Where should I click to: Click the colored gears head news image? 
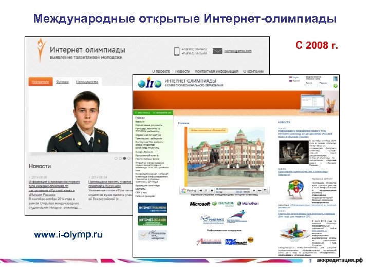coord(294,190)
